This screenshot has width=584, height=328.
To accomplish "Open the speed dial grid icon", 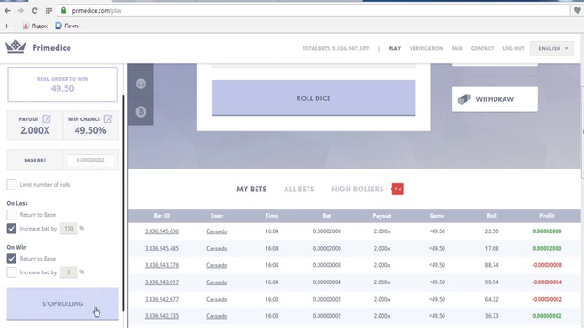I will click(x=48, y=10).
